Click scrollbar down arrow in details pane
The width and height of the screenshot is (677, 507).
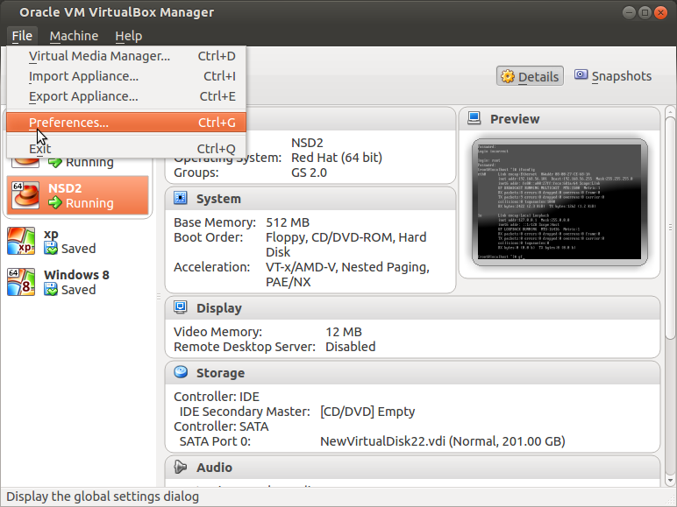point(670,479)
